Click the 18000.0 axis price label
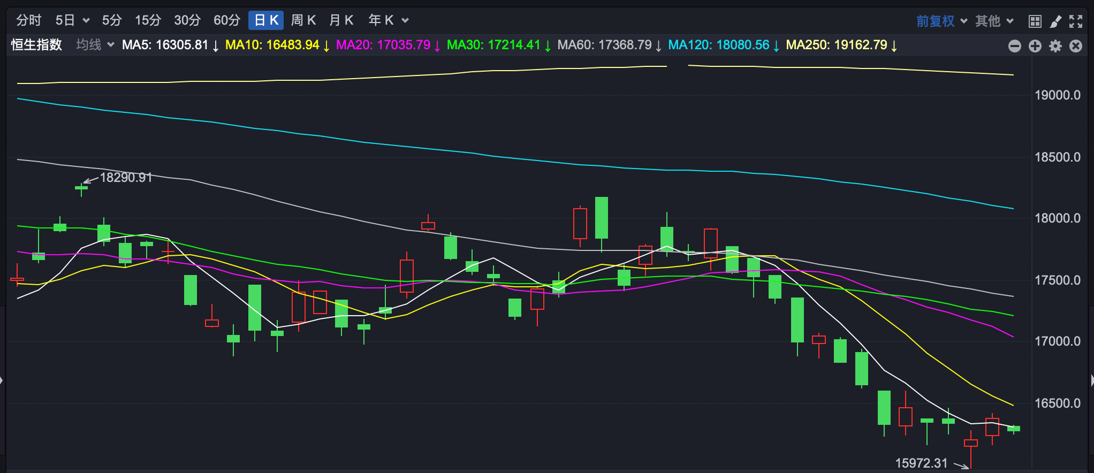This screenshot has height=473, width=1094. coord(1058,218)
